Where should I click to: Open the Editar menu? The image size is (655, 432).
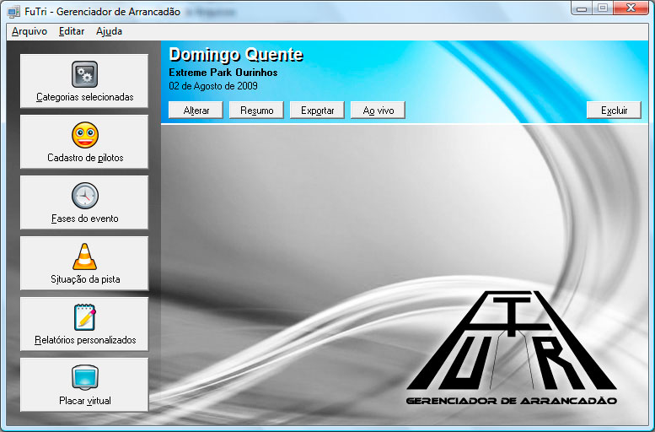(72, 31)
